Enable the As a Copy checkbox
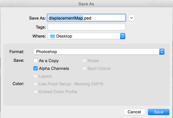173x118 pixels. point(36,61)
